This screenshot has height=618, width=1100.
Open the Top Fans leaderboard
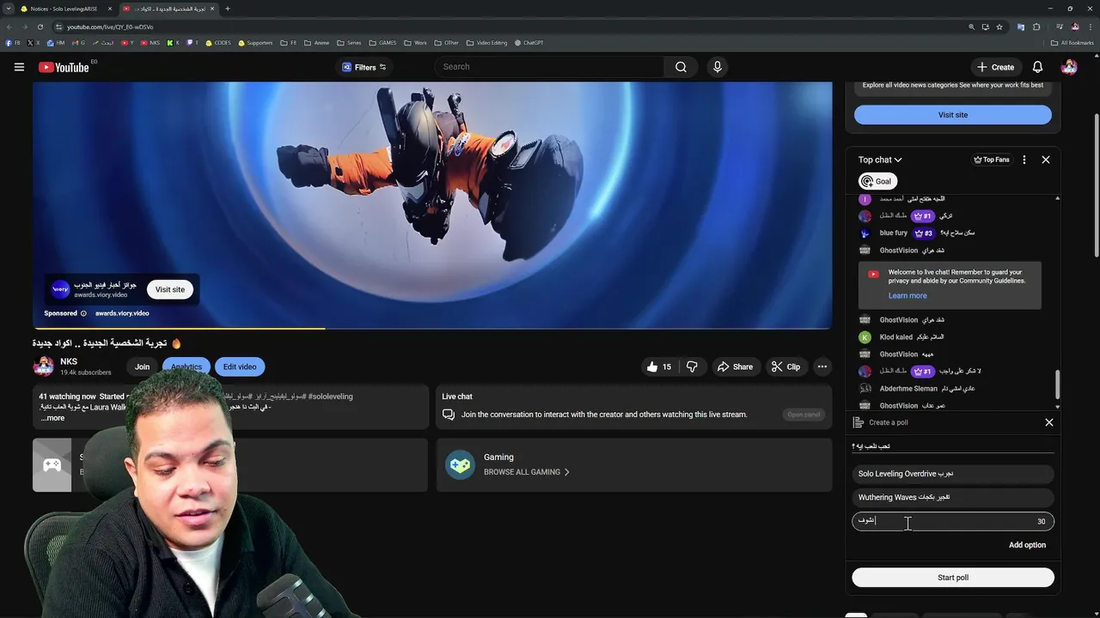(x=991, y=160)
